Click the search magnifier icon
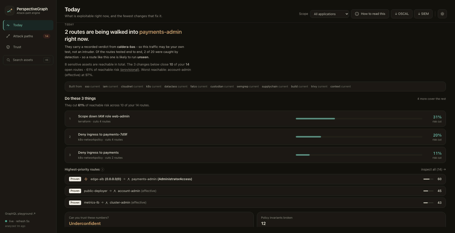The height and width of the screenshot is (233, 455). pos(9,60)
